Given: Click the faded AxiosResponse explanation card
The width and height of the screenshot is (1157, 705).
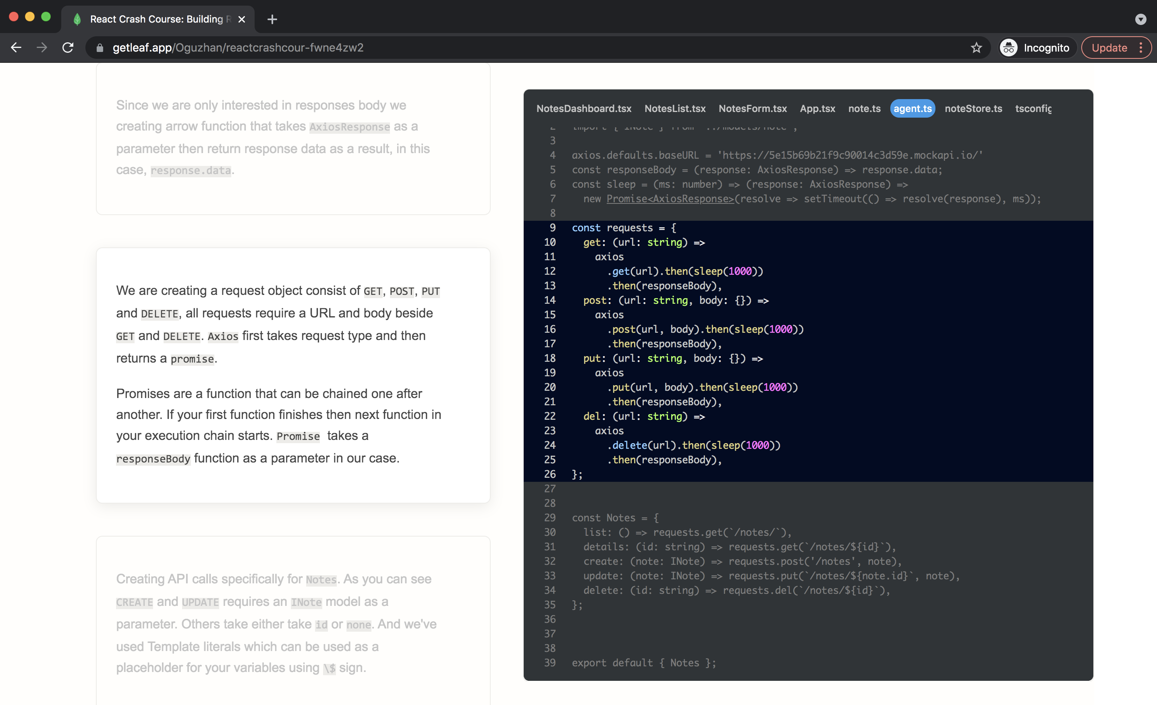Looking at the screenshot, I should pyautogui.click(x=293, y=139).
